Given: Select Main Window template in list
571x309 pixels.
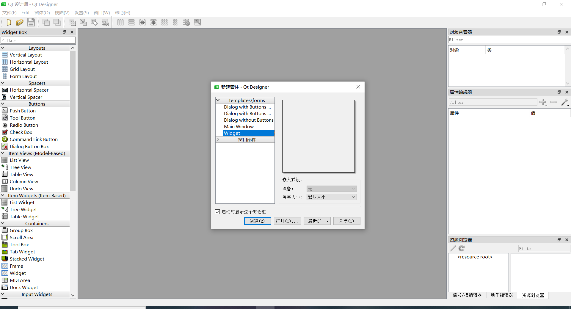Looking at the screenshot, I should pyautogui.click(x=239, y=126).
